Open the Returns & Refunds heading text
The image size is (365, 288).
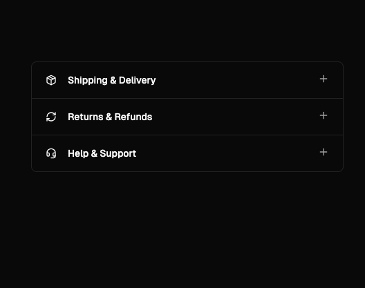point(110,117)
